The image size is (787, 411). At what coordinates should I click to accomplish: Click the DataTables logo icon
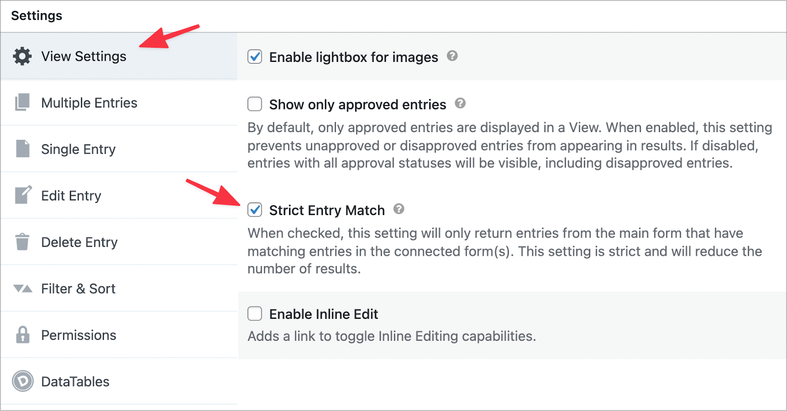tap(22, 381)
